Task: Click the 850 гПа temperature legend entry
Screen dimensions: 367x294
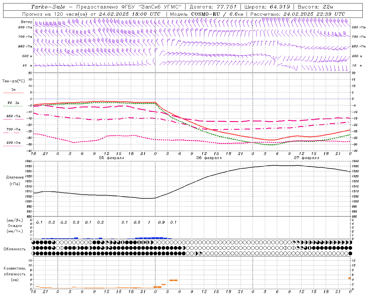Action: tap(13, 116)
